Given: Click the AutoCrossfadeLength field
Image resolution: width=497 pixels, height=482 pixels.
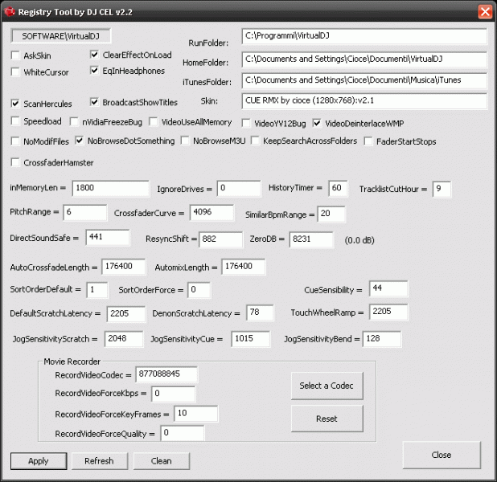Looking at the screenshot, I should 124,267.
